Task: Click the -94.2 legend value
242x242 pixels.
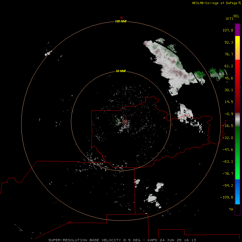Action: [x=228, y=185]
